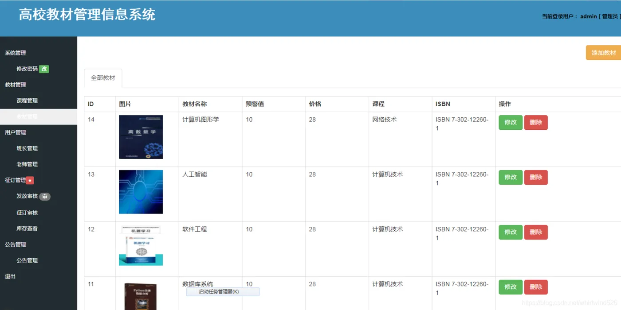Click the orange 添加教材 button

(x=604, y=53)
